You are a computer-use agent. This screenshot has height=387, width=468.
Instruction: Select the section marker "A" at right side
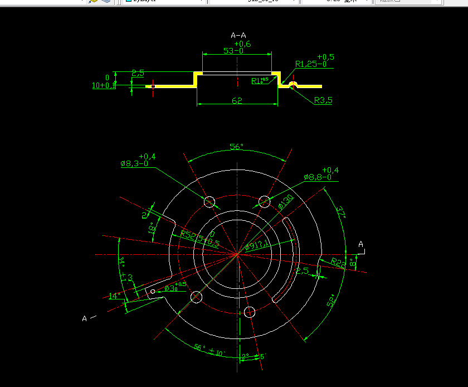(361, 244)
